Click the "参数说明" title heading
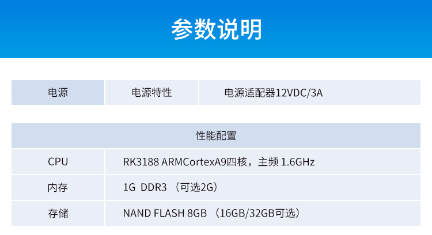This screenshot has width=432, height=235. (x=216, y=29)
